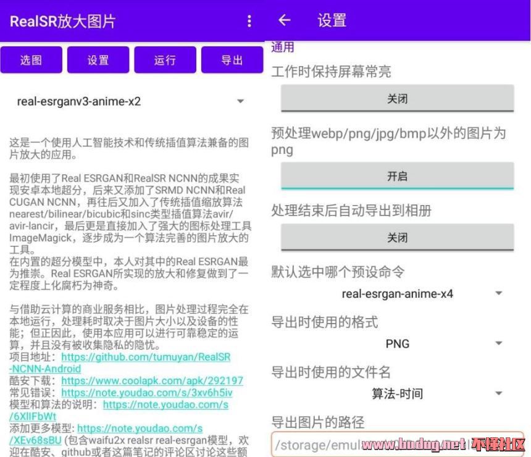Open 设置 from the toolbar buttons
Screen dimensions: 531x457
coord(98,60)
